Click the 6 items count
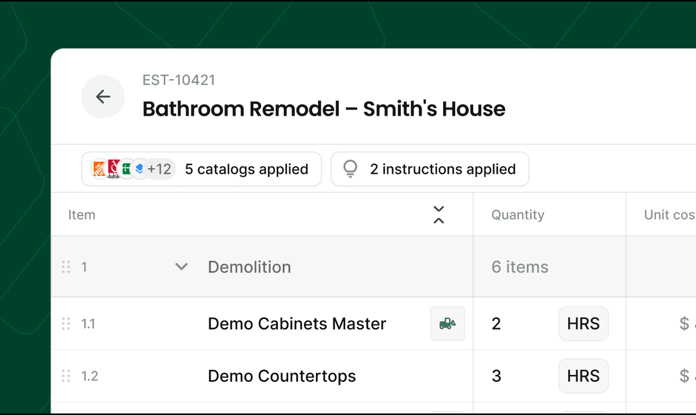The image size is (696, 415). 520,267
